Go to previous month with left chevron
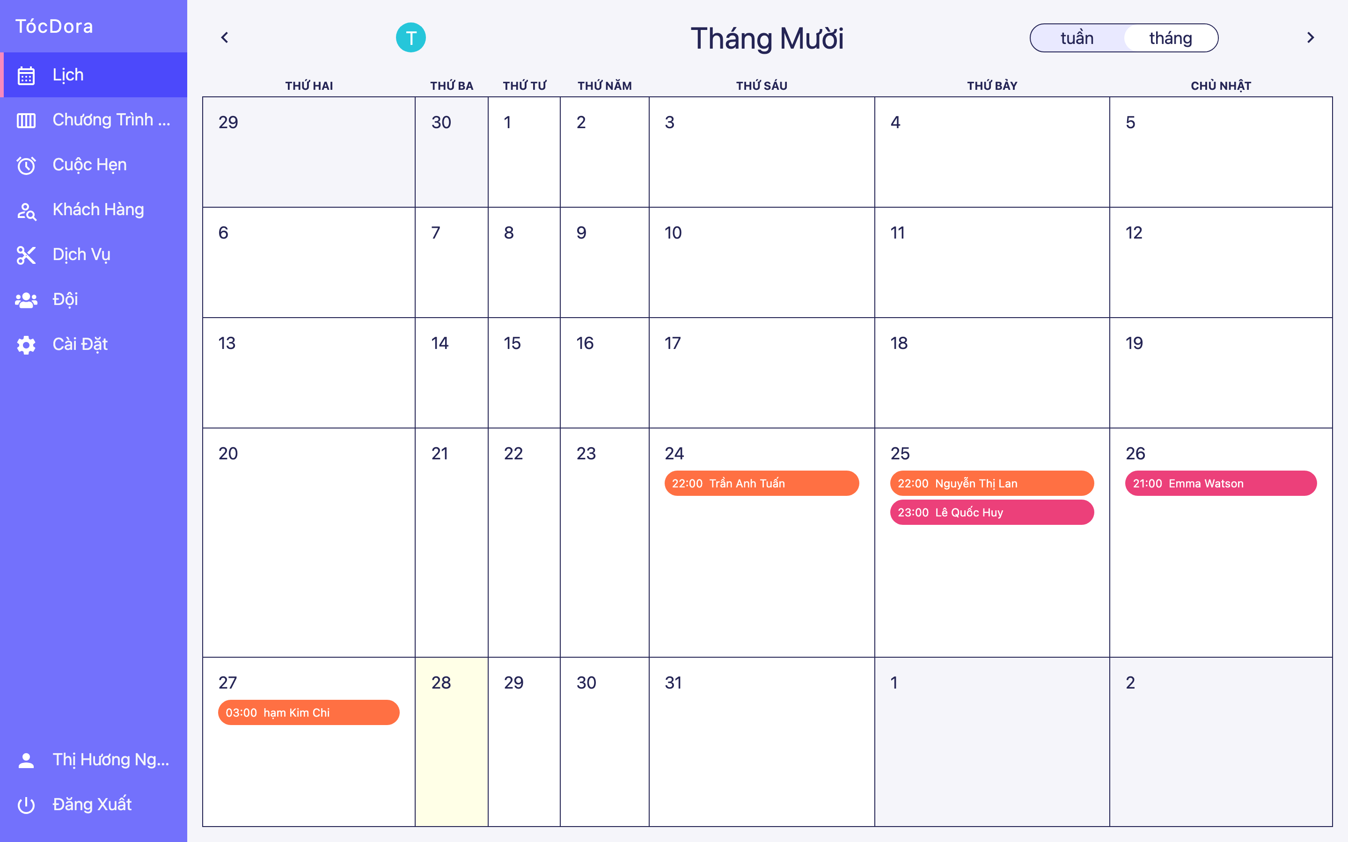1348x842 pixels. tap(225, 37)
